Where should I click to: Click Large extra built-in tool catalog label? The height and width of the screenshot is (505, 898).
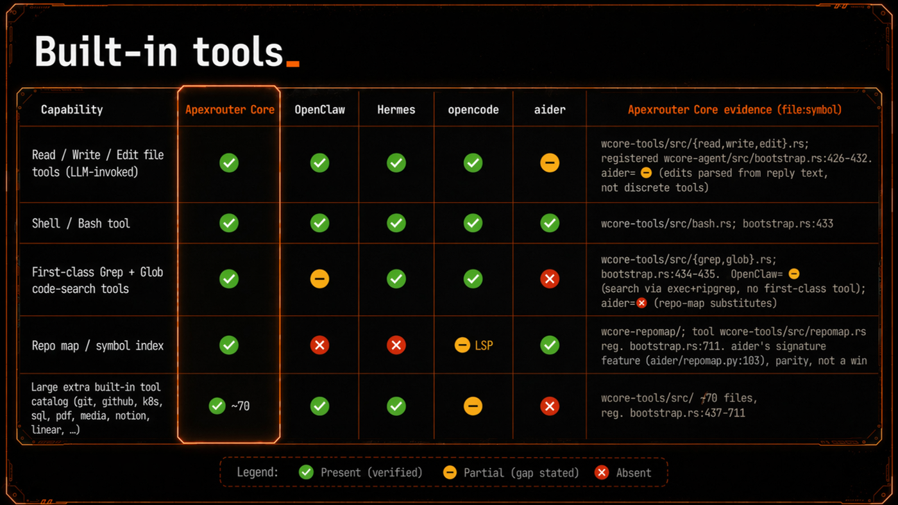pyautogui.click(x=96, y=408)
